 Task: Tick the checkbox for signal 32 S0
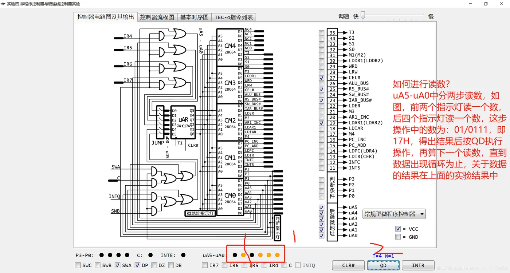pos(321,50)
